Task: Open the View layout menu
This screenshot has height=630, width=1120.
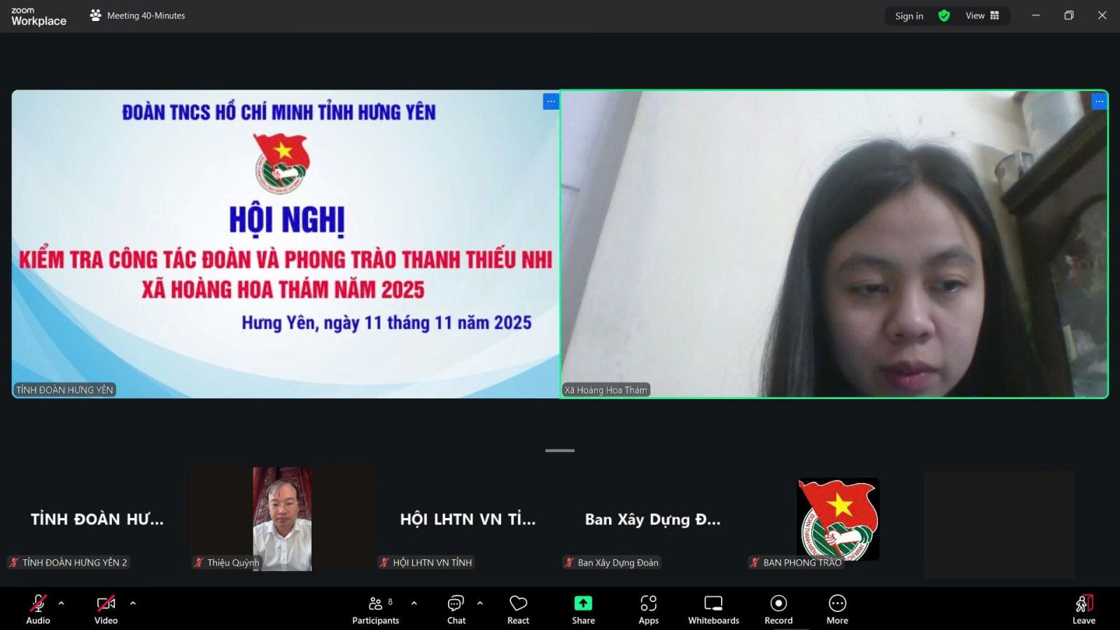Action: click(982, 15)
